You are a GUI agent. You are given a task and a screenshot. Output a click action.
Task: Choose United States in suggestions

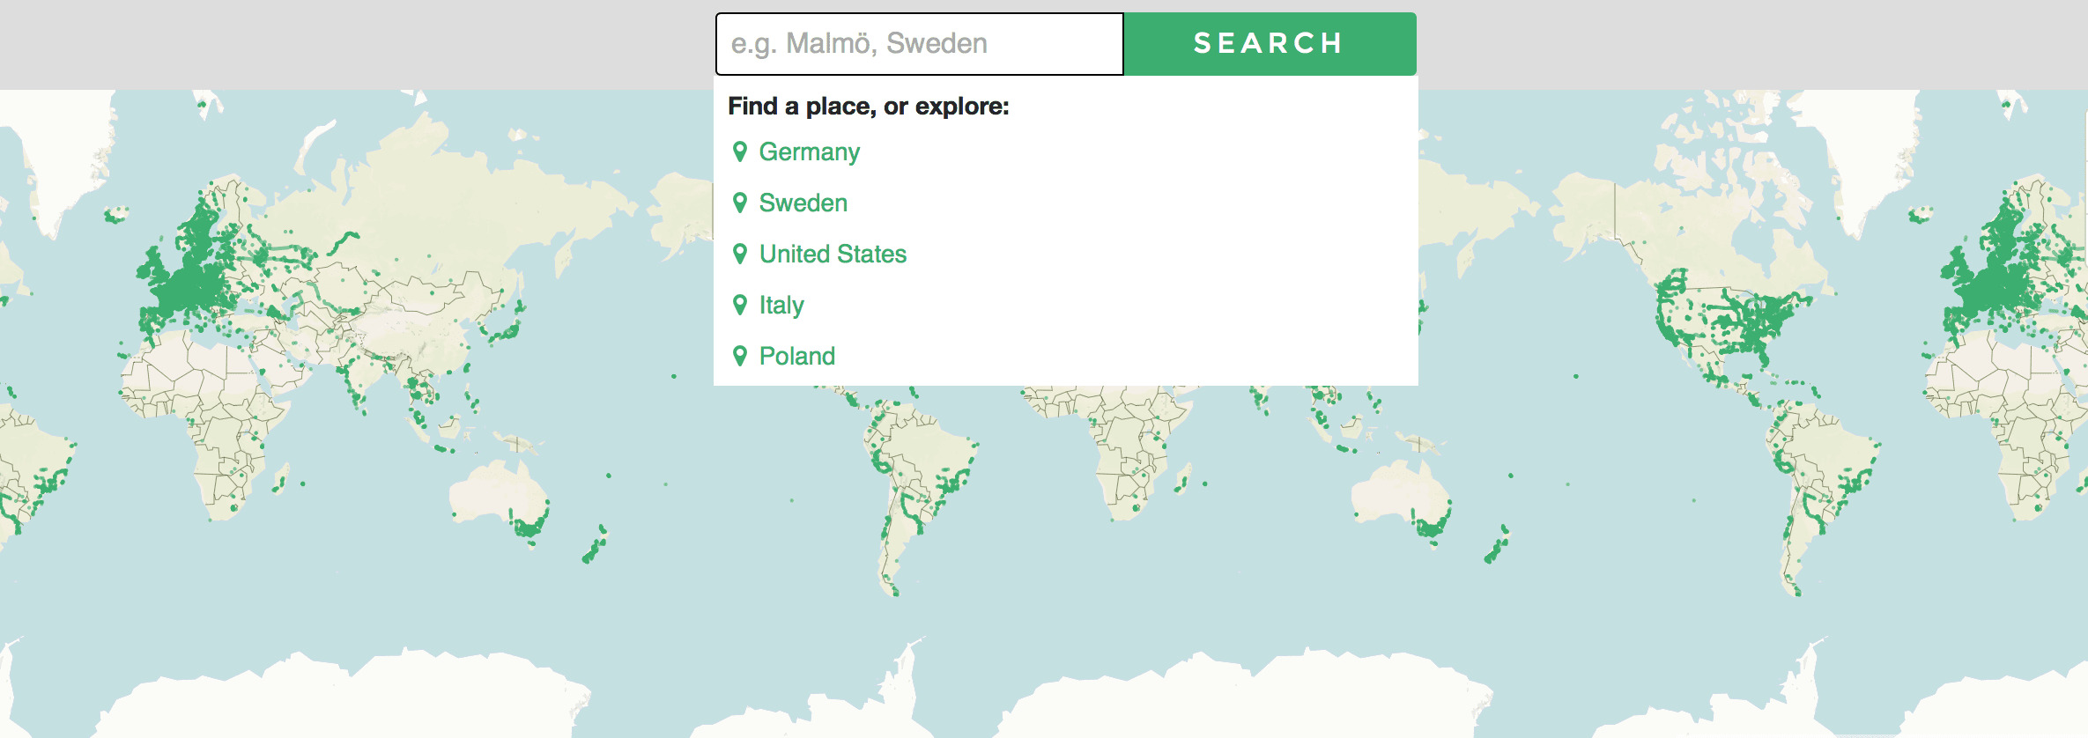pos(833,254)
